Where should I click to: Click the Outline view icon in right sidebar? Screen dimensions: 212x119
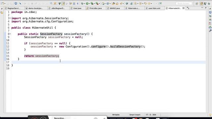click(x=210, y=20)
